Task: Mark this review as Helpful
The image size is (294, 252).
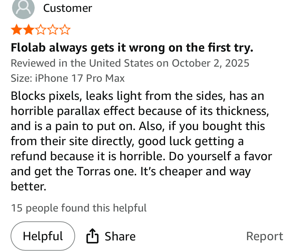Action: (x=43, y=236)
